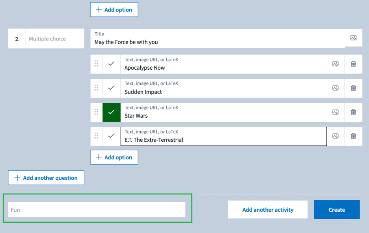
Task: Uncheck Star Wars as correct answer
Action: (x=111, y=112)
